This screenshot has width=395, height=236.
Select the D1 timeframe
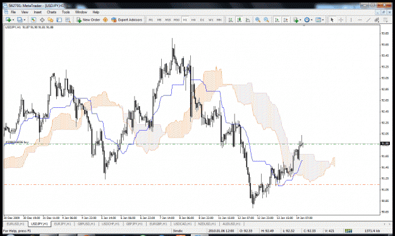202,20
